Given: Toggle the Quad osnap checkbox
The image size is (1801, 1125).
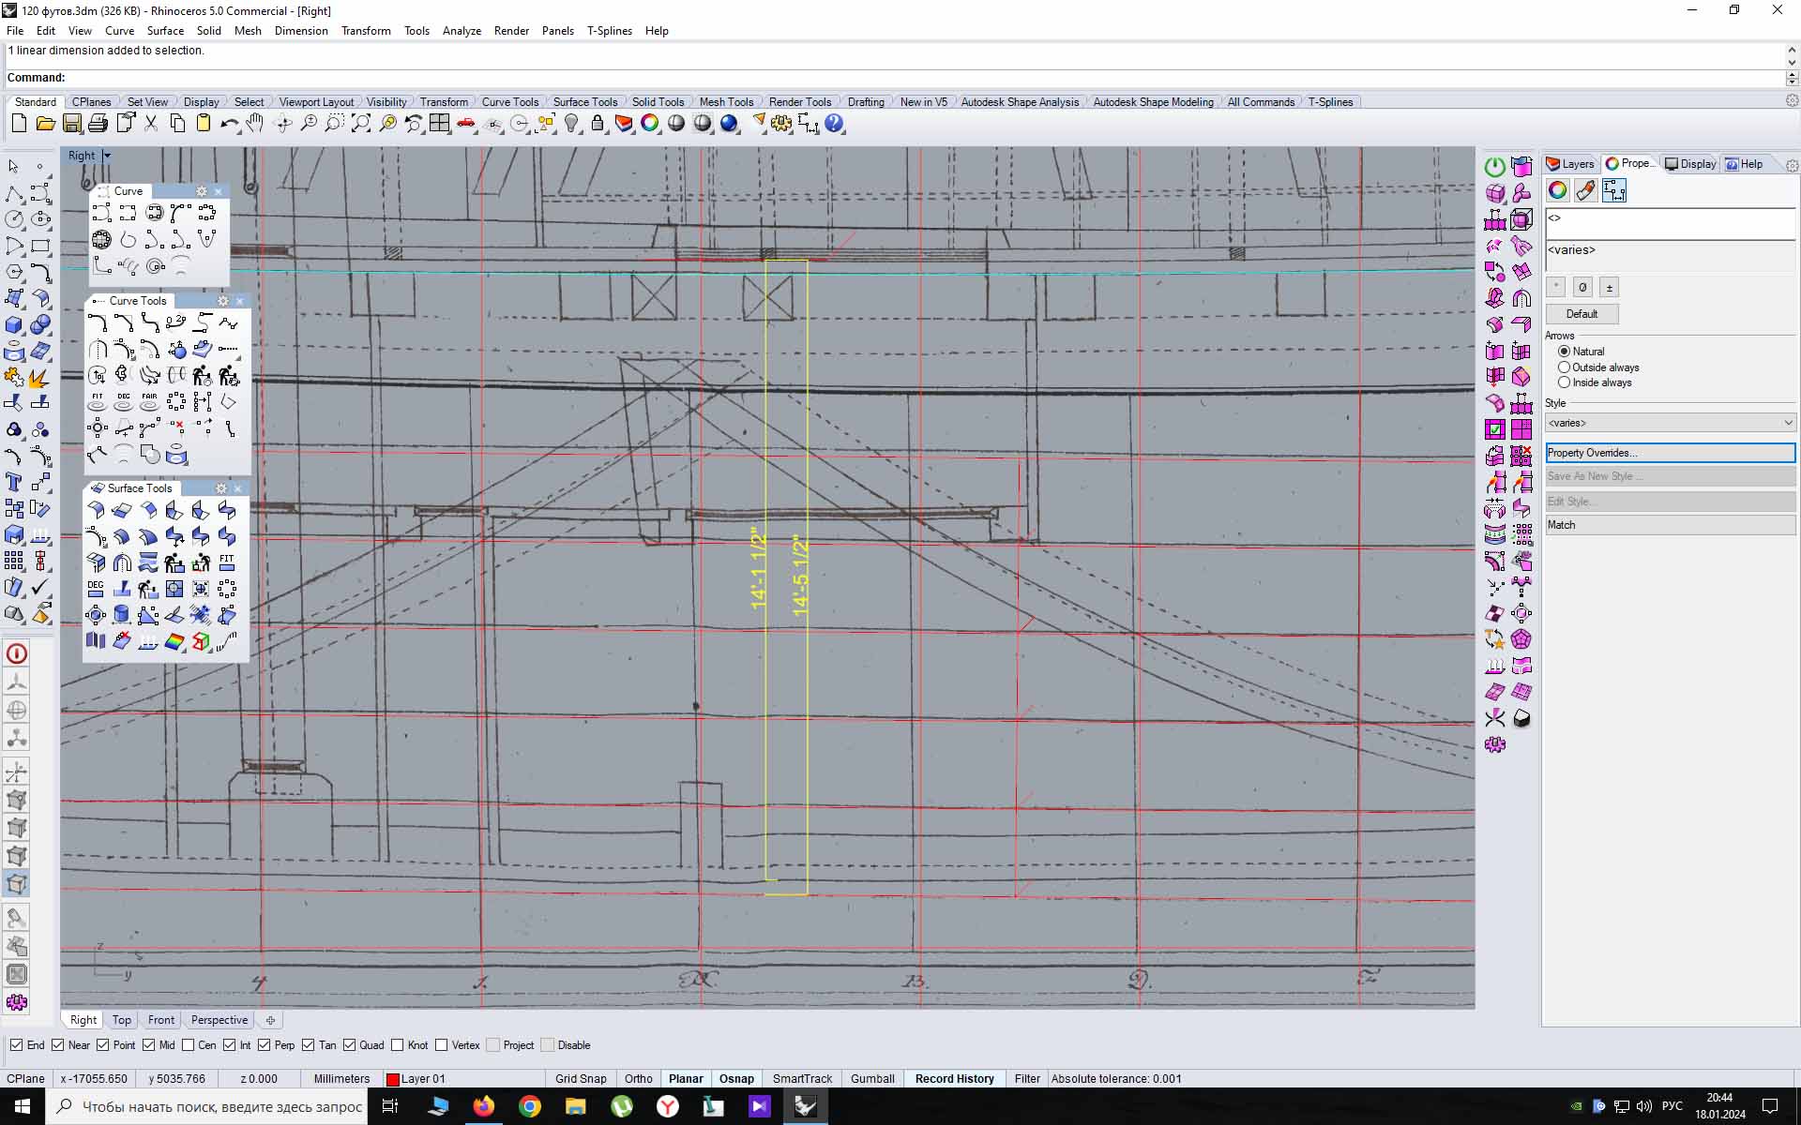Looking at the screenshot, I should pos(349,1044).
